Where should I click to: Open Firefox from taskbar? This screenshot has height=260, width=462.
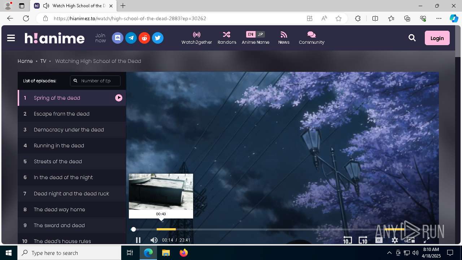click(x=184, y=253)
